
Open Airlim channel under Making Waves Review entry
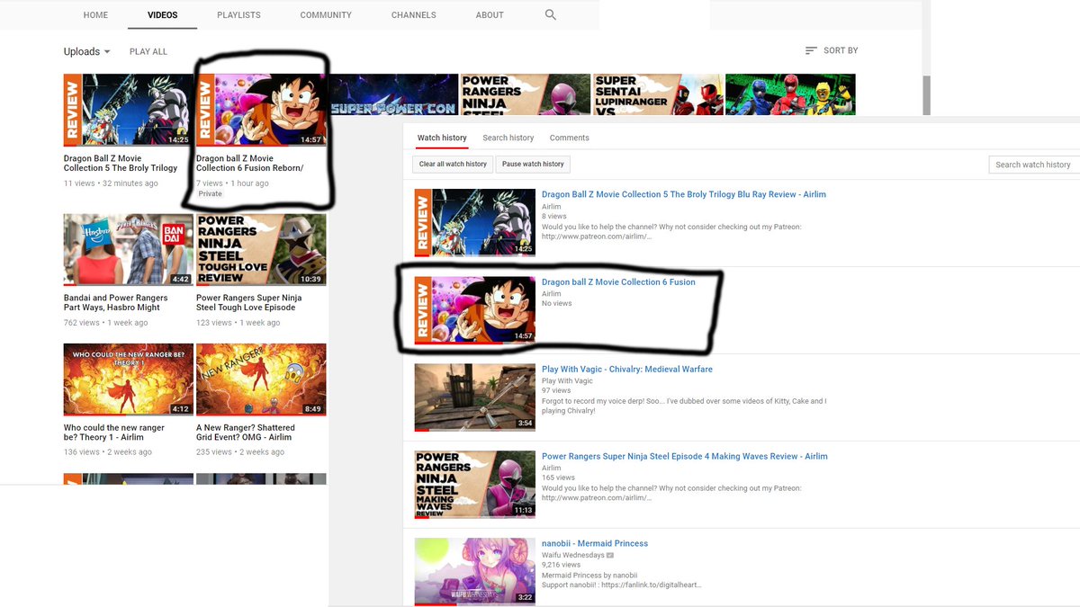point(551,469)
